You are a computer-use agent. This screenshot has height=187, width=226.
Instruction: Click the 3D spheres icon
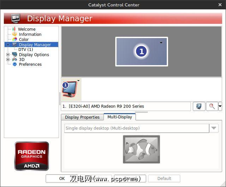[14, 59]
